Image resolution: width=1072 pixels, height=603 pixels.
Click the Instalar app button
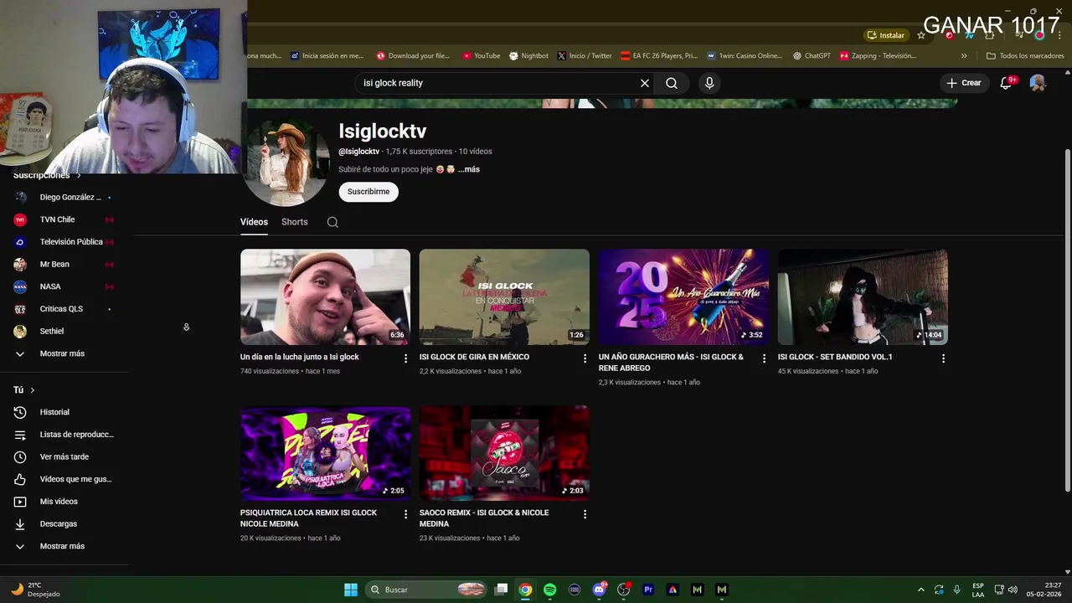[x=886, y=35]
